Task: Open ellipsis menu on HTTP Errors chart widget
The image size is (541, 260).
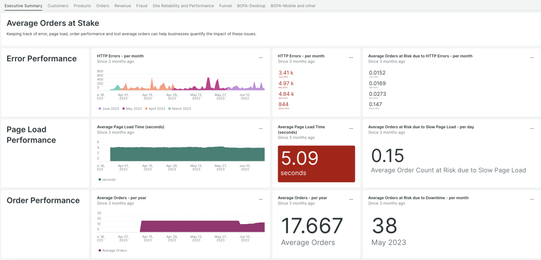Action: click(x=261, y=58)
